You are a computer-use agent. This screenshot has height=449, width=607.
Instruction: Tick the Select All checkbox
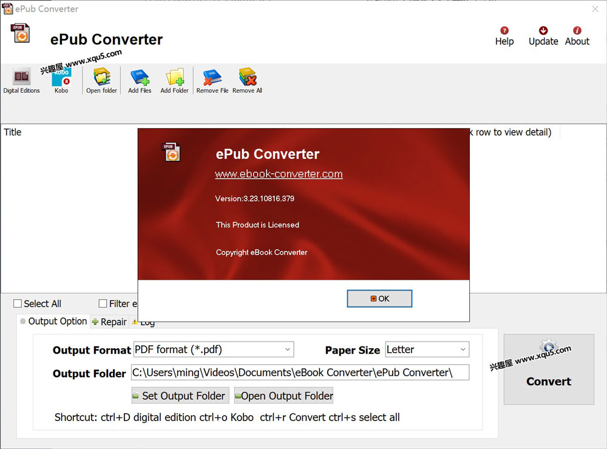click(18, 303)
